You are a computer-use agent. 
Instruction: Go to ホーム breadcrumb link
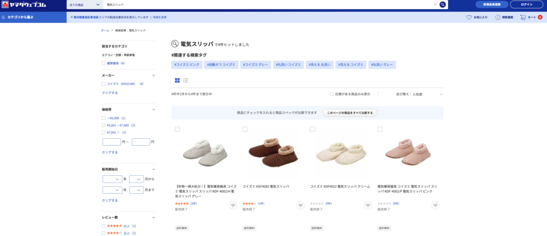(x=105, y=30)
